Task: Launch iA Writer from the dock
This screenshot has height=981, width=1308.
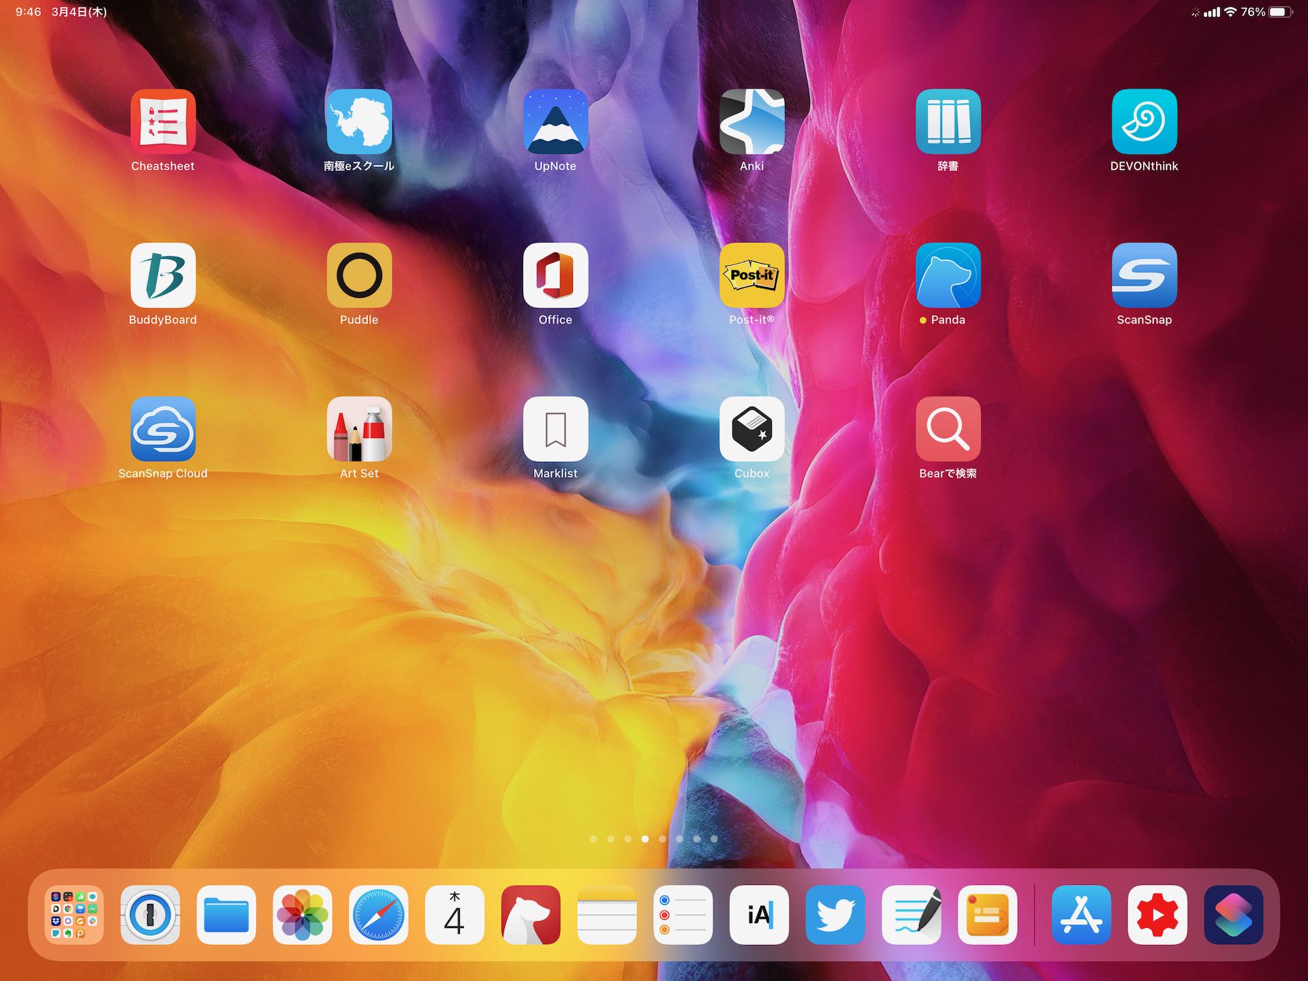Action: [x=759, y=915]
